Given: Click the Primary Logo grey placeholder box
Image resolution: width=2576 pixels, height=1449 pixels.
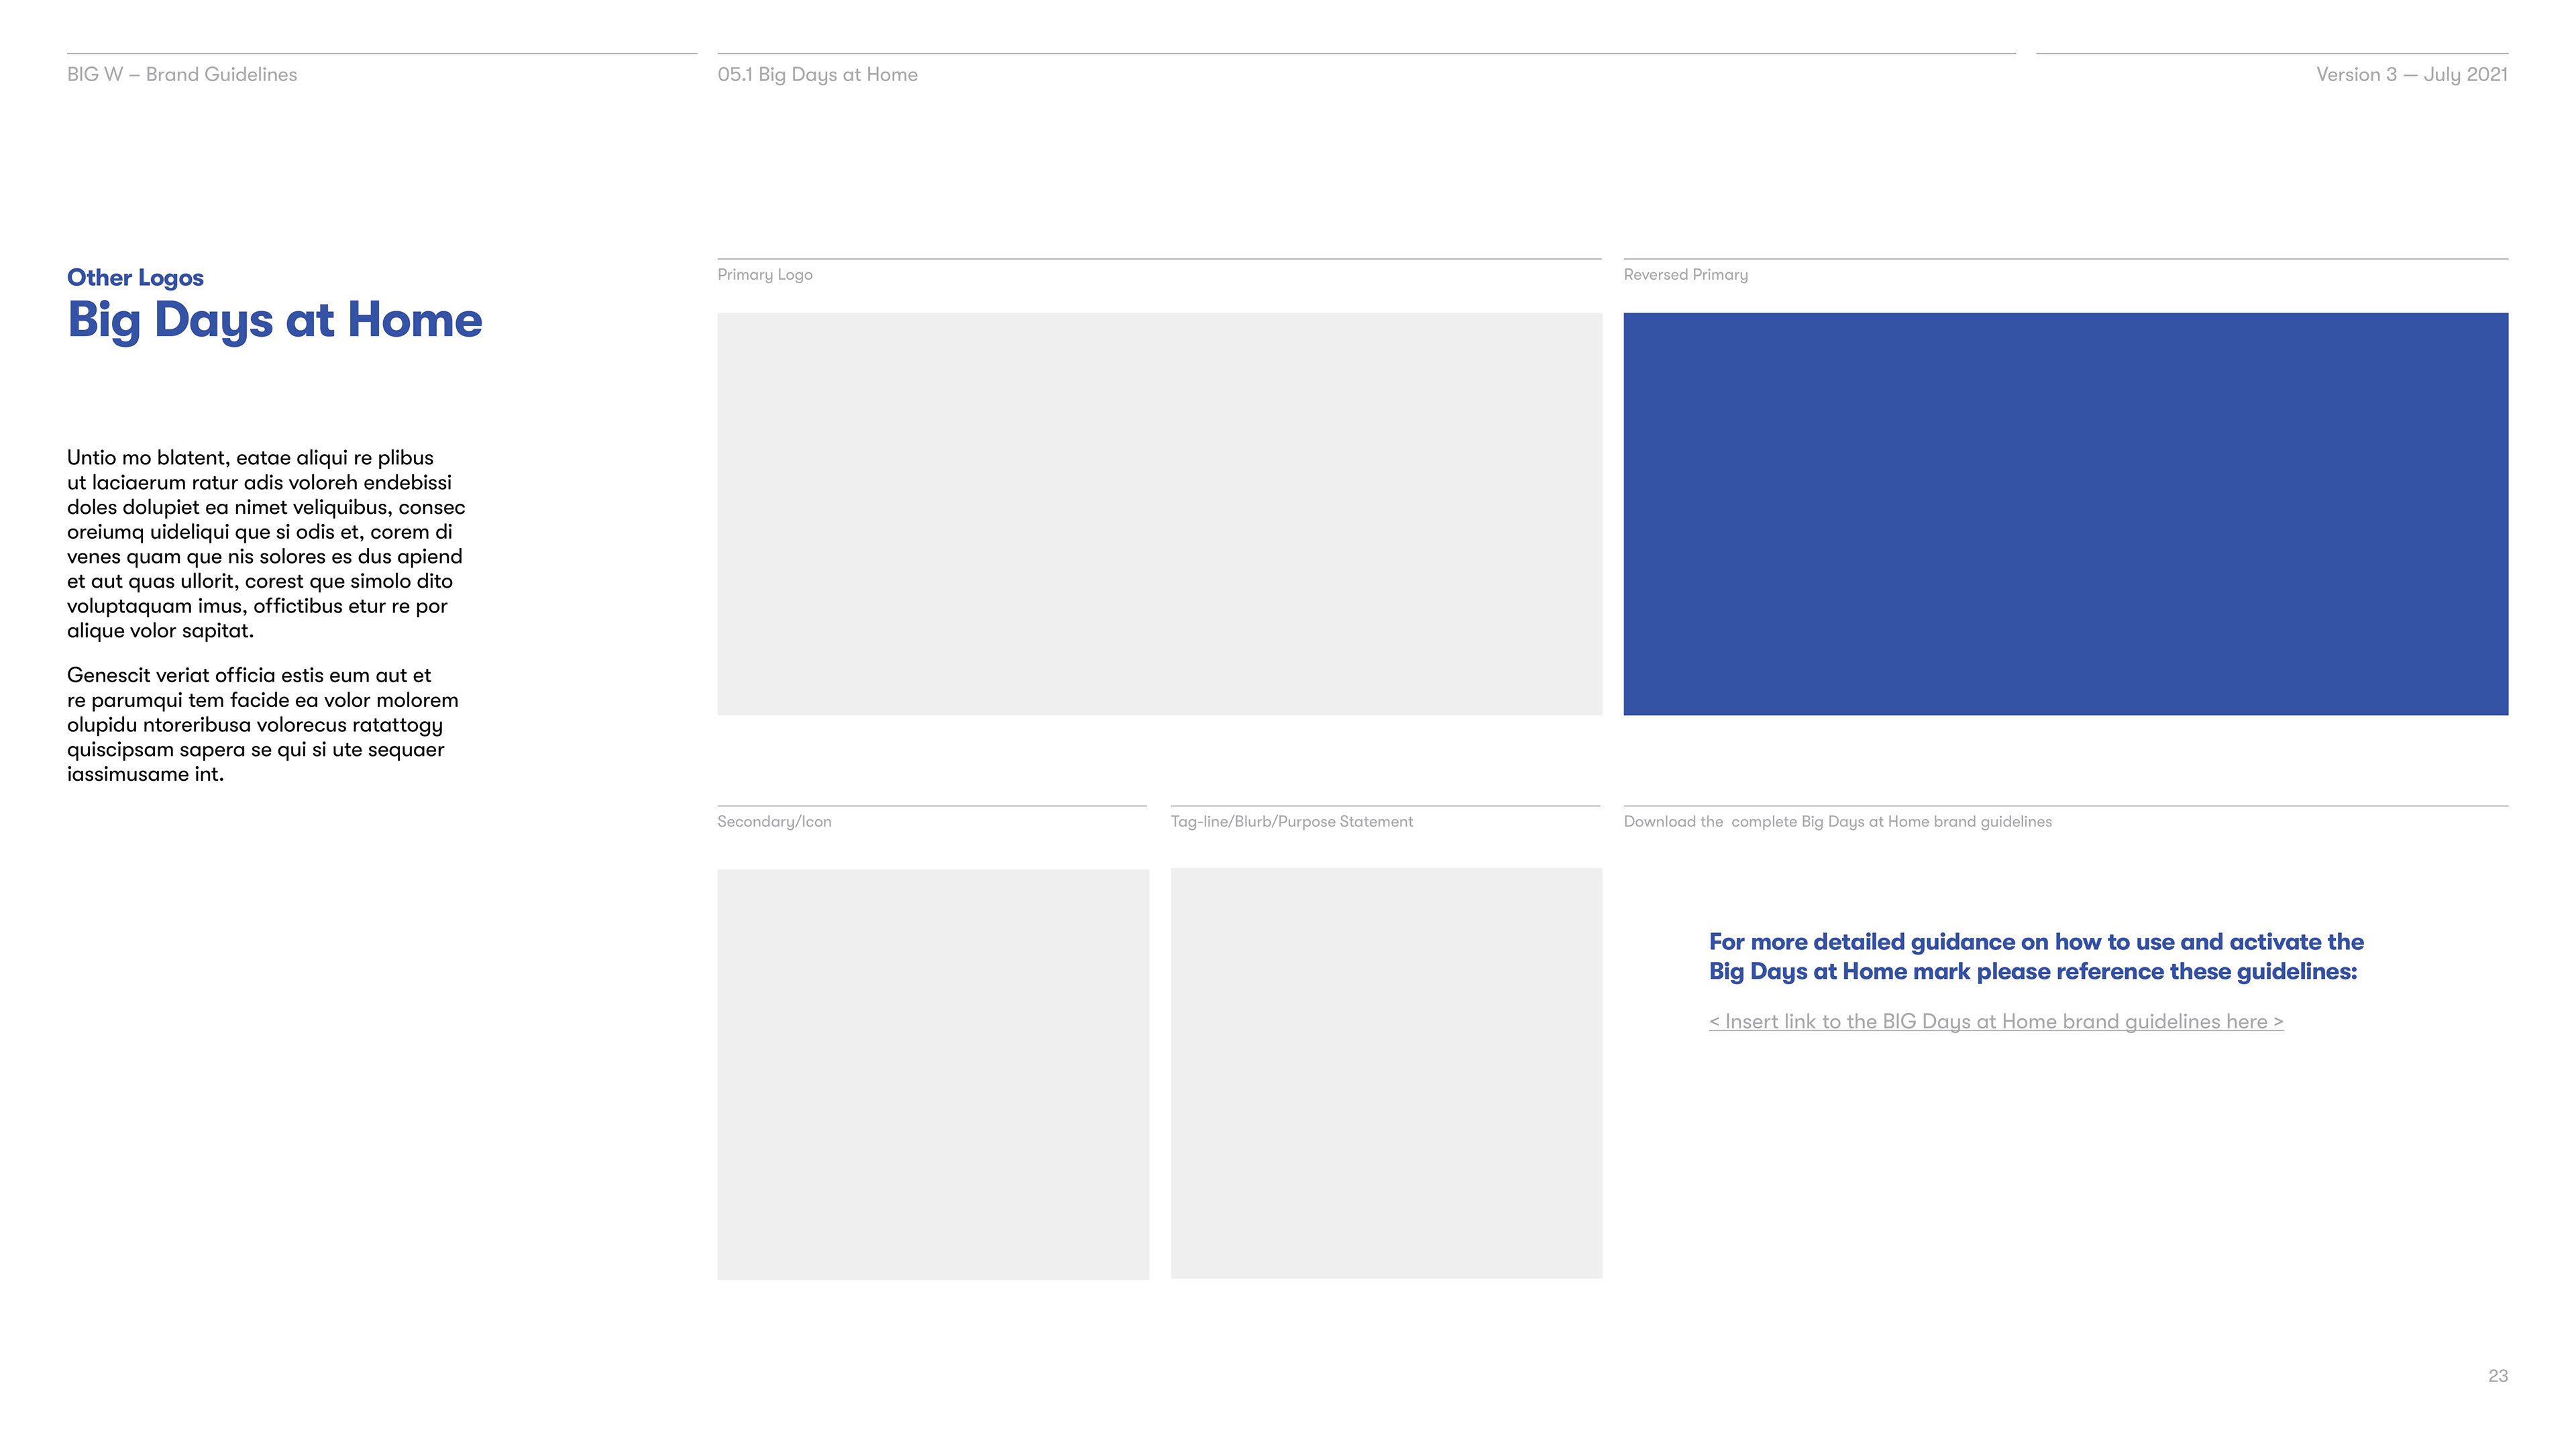Looking at the screenshot, I should [x=1159, y=513].
